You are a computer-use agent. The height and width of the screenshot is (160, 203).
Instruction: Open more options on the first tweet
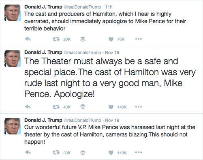pos(139,39)
